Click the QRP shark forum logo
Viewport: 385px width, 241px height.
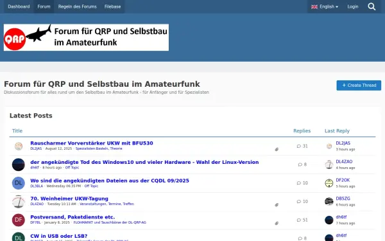click(86, 37)
